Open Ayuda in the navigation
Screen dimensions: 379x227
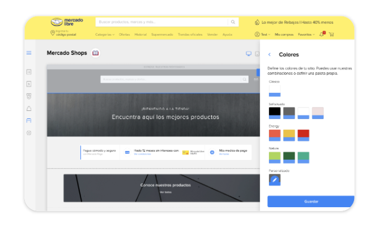(x=227, y=35)
